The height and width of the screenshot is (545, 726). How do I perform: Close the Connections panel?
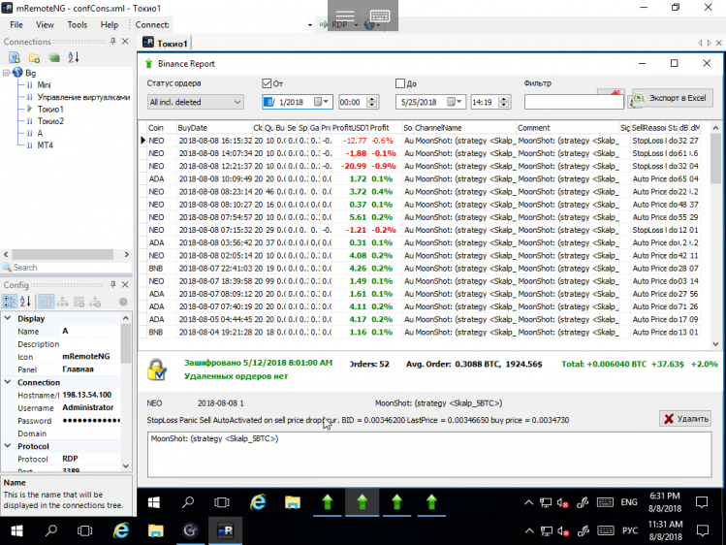125,41
